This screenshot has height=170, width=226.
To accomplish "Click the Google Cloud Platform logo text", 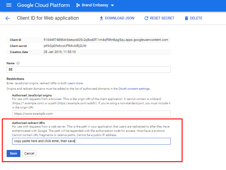I will [43, 5].
